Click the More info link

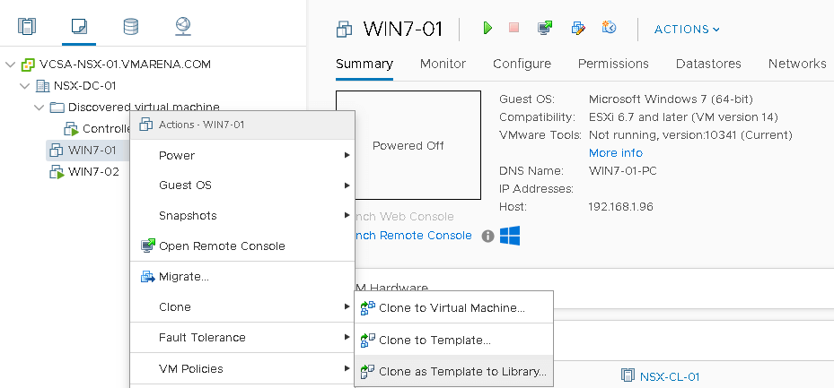(x=615, y=153)
